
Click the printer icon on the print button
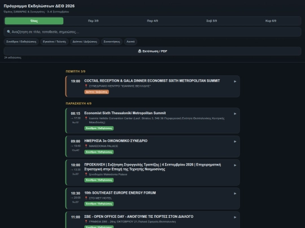(x=140, y=51)
